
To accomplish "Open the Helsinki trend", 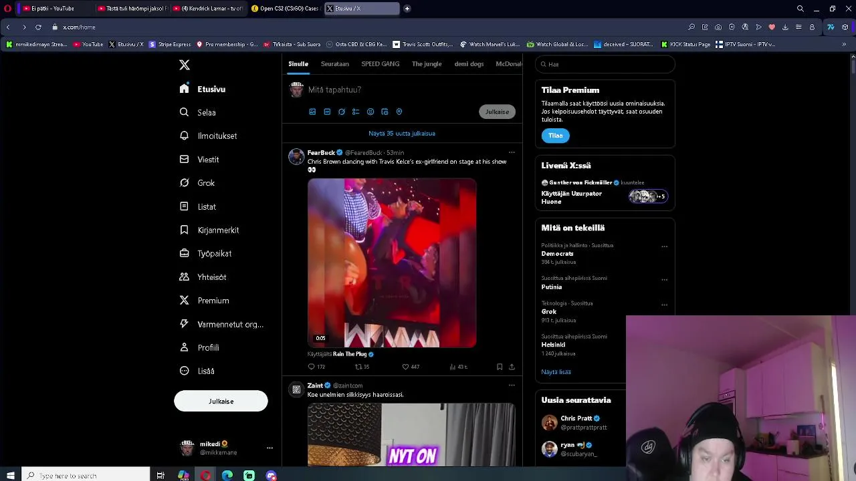I will [553, 345].
